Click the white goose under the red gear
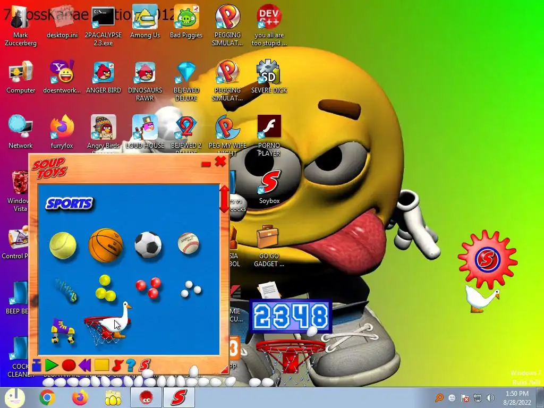 [x=481, y=299]
